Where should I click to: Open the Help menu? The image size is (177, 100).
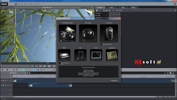39,4
